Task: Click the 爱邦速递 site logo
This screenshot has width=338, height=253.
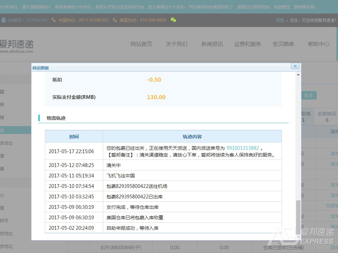Action: tap(16, 46)
